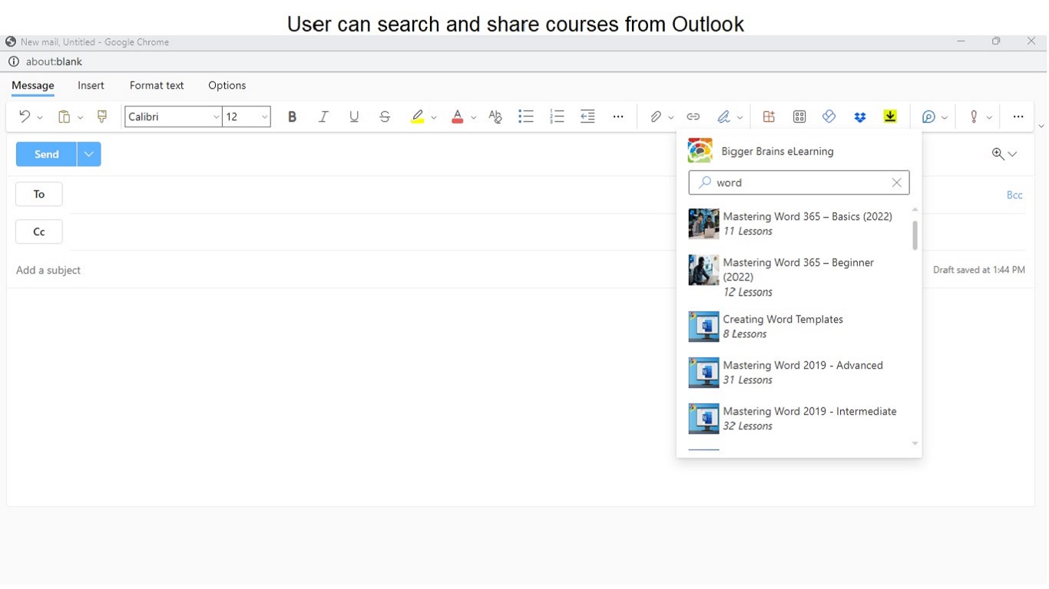
Task: Click the sensitivity exclamation icon
Action: [974, 117]
